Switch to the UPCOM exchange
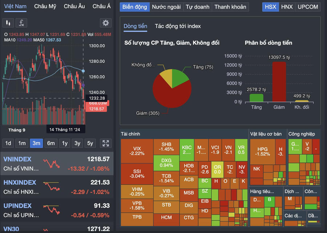This screenshot has height=233, width=327. click(x=308, y=7)
